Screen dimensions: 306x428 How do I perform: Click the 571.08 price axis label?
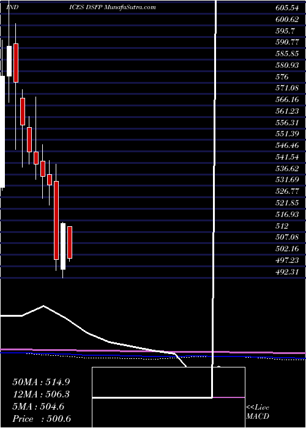pos(287,88)
